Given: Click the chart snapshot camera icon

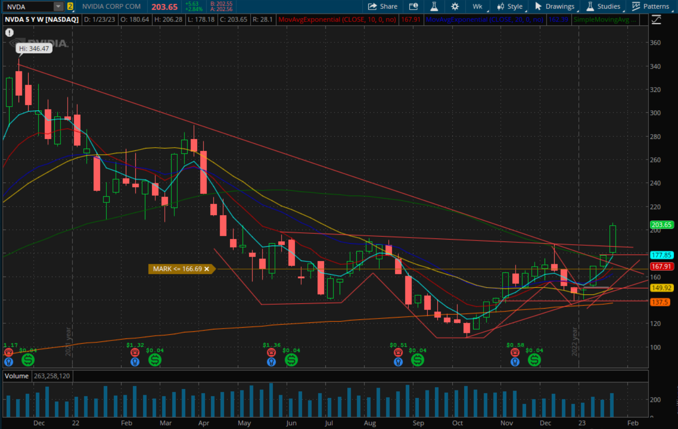Looking at the screenshot, I should (x=414, y=6).
